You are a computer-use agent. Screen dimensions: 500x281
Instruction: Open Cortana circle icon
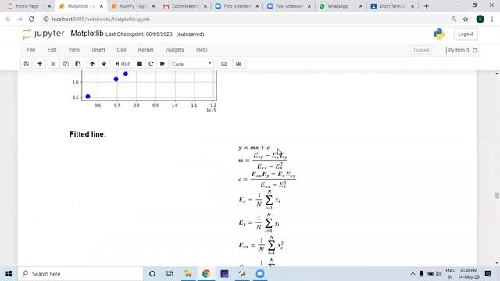[x=152, y=274]
